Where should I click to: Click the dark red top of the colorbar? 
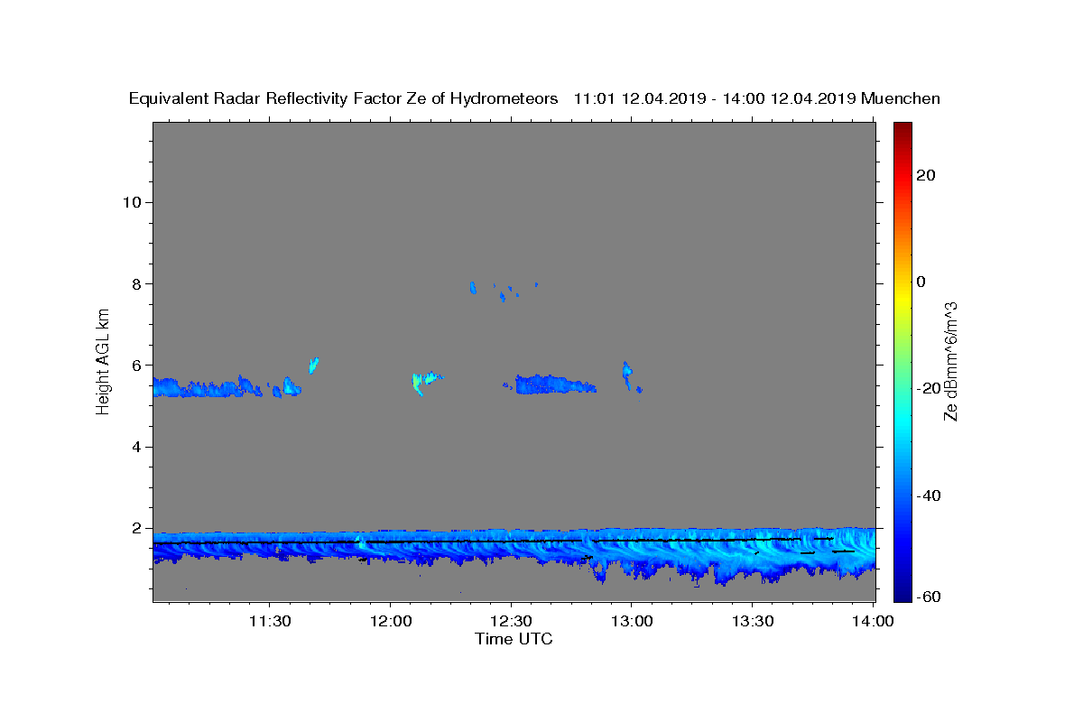[902, 129]
